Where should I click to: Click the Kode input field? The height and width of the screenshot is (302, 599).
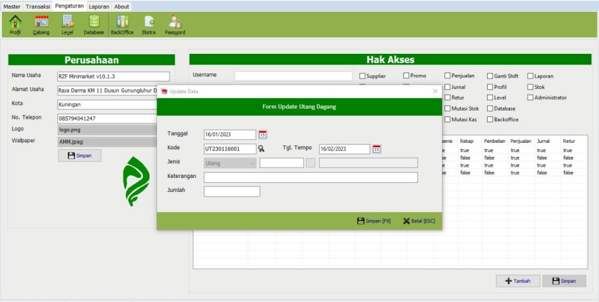(230, 149)
